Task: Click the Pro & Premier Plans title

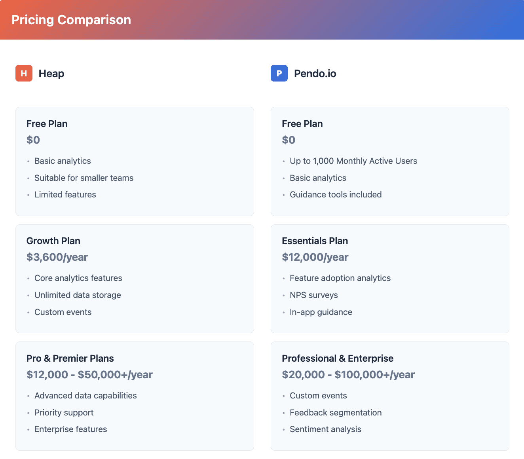Action: tap(70, 358)
